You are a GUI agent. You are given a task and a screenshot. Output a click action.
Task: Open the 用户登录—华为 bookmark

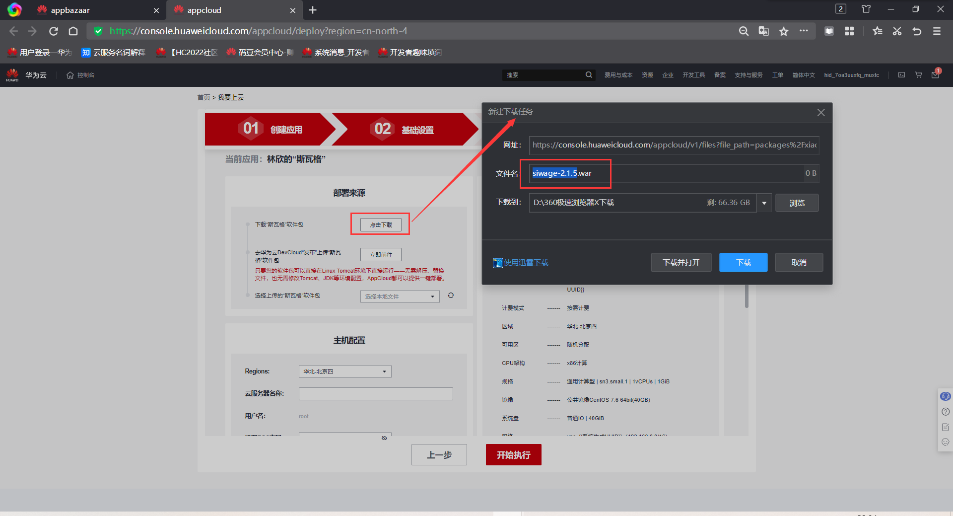[40, 52]
